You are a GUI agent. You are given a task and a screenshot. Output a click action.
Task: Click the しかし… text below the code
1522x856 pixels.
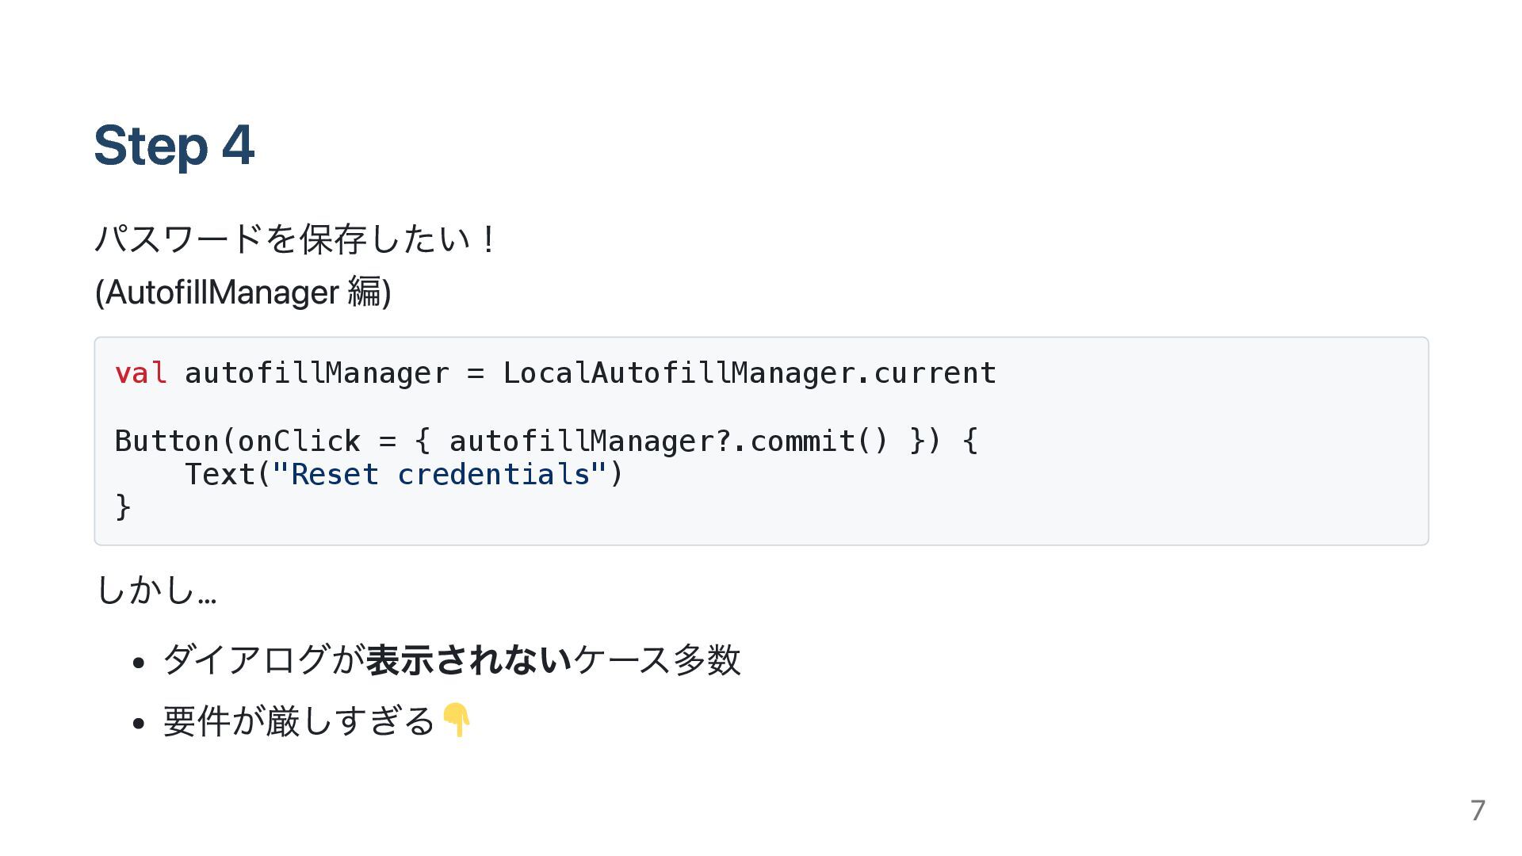155,590
